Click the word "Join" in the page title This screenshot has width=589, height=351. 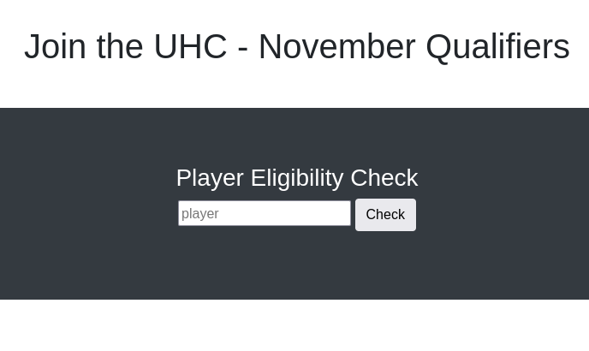(x=55, y=46)
